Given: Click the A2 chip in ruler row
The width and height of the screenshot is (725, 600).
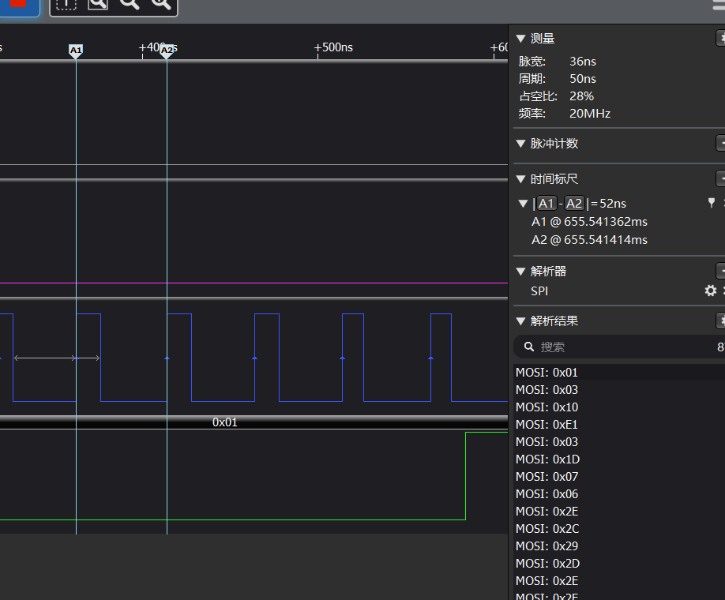Looking at the screenshot, I should click(574, 204).
